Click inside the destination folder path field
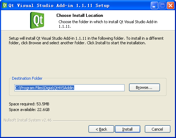 coord(69,88)
